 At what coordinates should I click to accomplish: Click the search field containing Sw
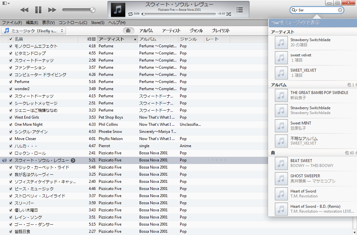[x=317, y=10]
